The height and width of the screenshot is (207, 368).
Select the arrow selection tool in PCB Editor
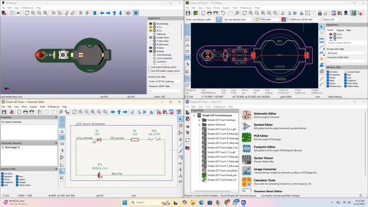point(321,27)
